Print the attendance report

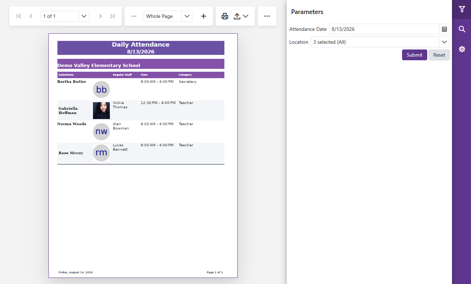[x=225, y=16]
